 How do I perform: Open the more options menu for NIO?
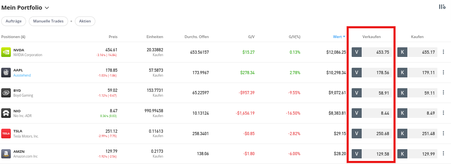click(443, 113)
